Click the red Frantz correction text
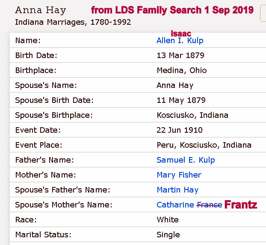 241,205
